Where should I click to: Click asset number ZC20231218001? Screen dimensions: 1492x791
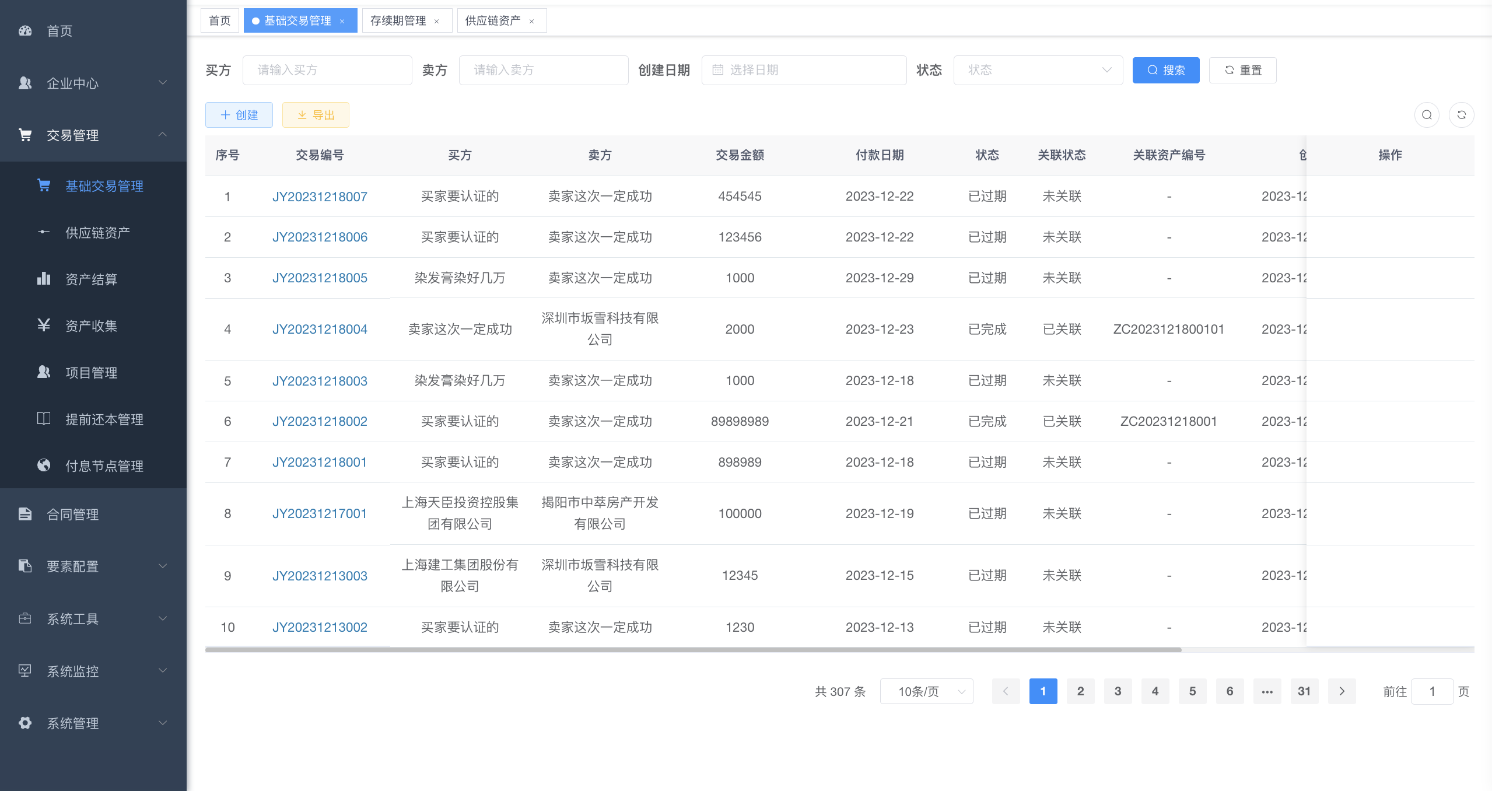point(1168,421)
